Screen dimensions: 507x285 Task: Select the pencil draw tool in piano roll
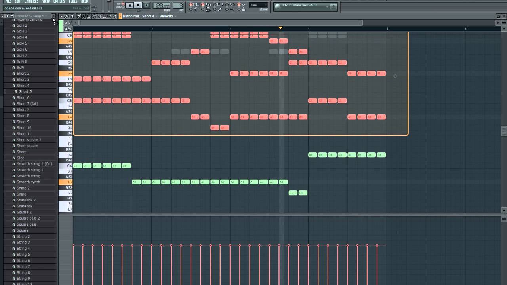click(79, 16)
